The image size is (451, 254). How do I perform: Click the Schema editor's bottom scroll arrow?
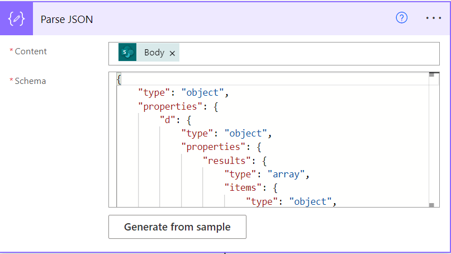click(x=431, y=205)
